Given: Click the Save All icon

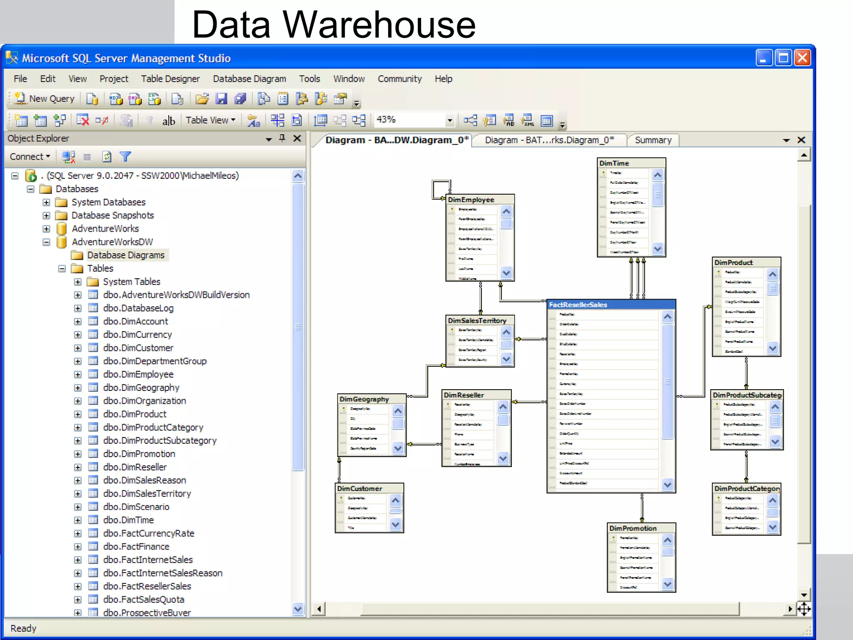Looking at the screenshot, I should click(240, 99).
